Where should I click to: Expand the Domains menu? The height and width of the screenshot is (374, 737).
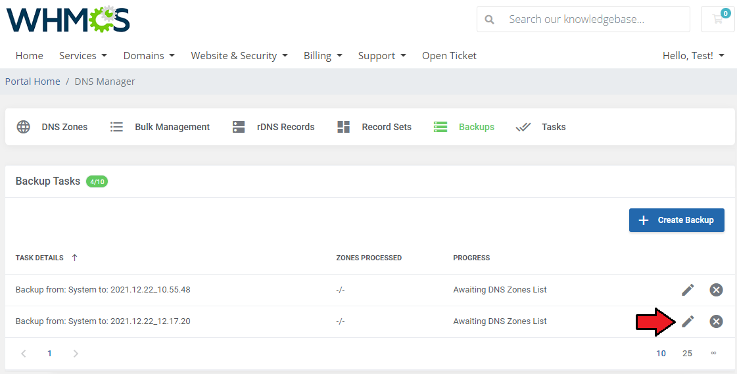[149, 55]
